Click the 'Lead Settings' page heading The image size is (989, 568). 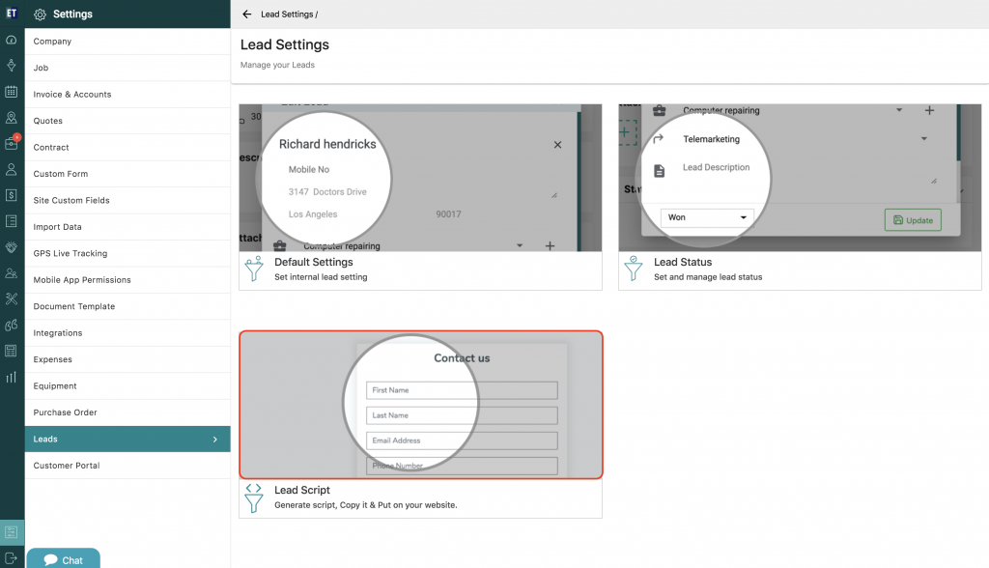[x=285, y=44]
